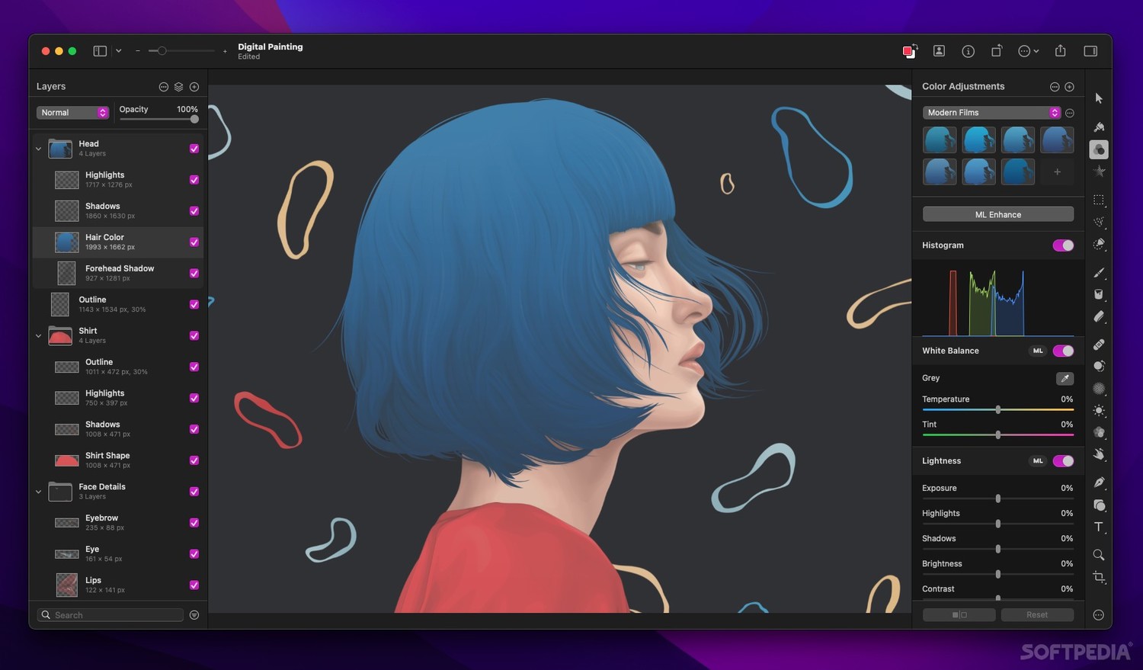The height and width of the screenshot is (670, 1143).
Task: Click the eyedropper next to Grey
Action: pyautogui.click(x=1065, y=378)
